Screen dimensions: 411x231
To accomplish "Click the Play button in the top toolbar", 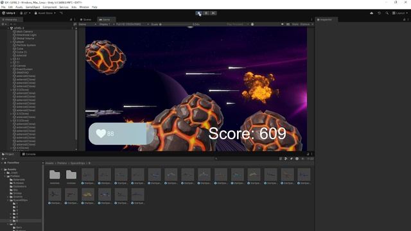I will tap(199, 13).
